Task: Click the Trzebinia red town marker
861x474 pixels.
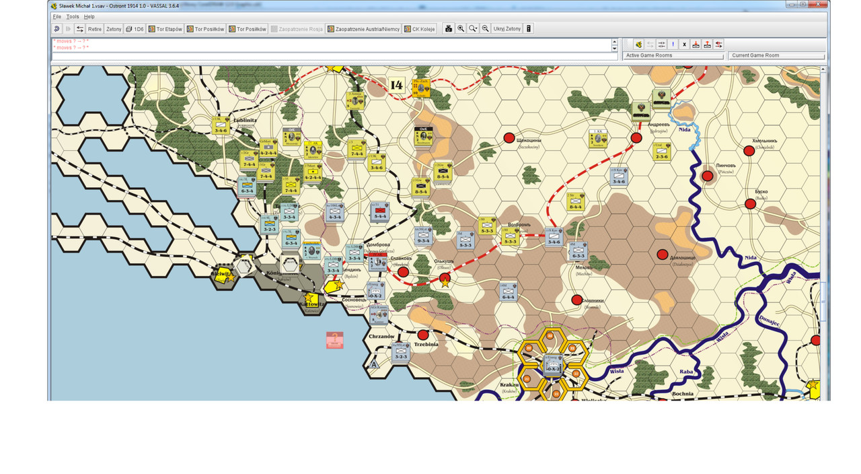Action: [422, 335]
